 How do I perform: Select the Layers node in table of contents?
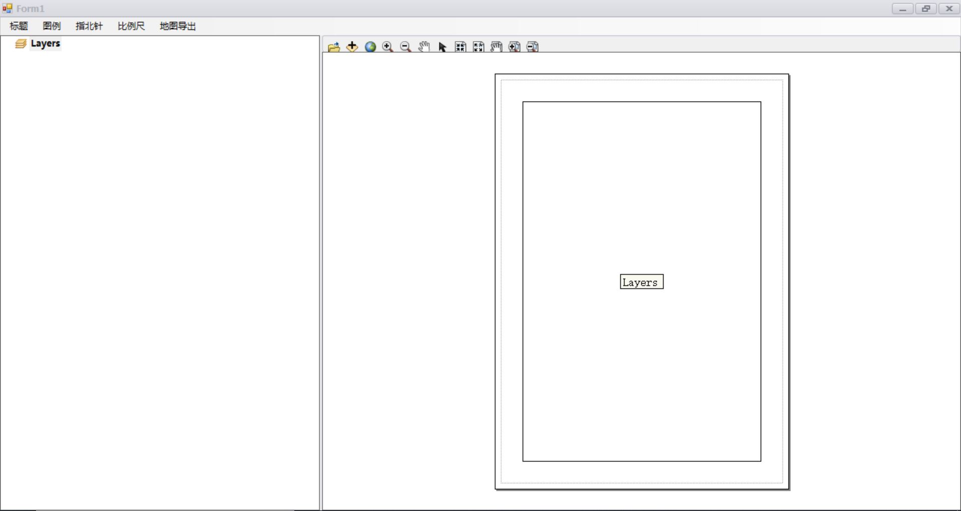click(x=45, y=44)
